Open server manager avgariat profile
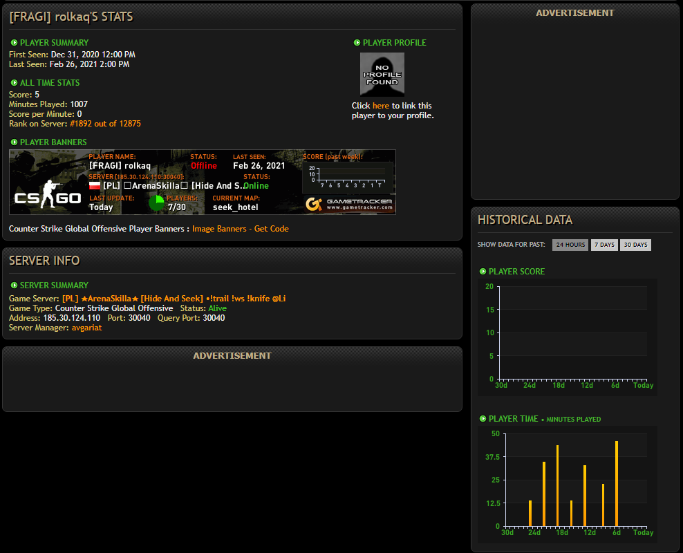Viewport: 683px width, 553px height. point(86,328)
